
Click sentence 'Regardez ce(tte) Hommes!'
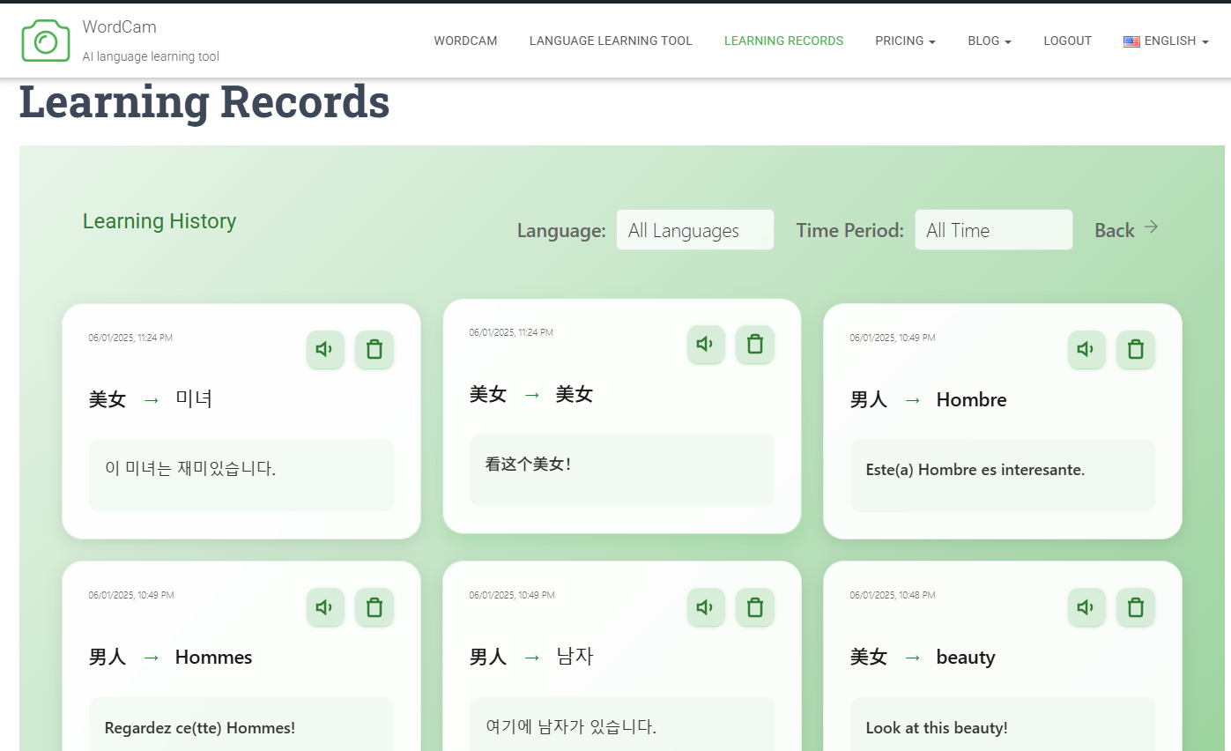point(200,728)
